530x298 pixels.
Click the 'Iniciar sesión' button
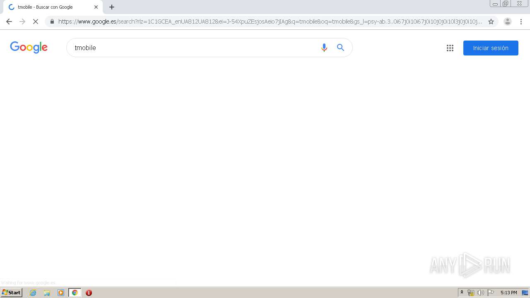491,48
